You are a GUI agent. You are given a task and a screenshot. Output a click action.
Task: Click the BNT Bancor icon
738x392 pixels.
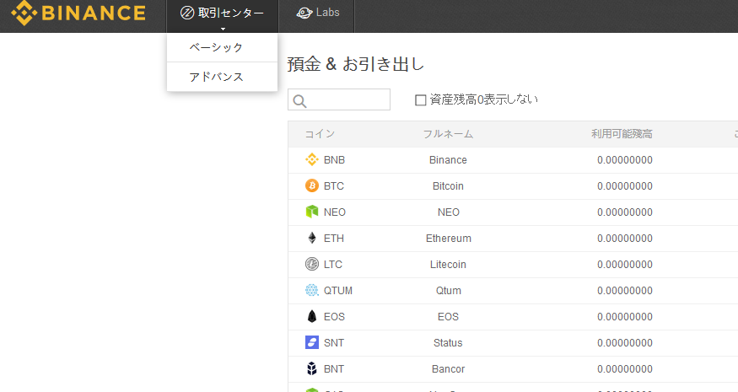point(311,368)
